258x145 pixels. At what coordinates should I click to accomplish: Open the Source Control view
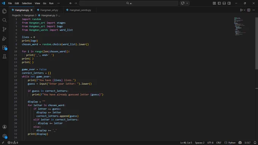5,29
